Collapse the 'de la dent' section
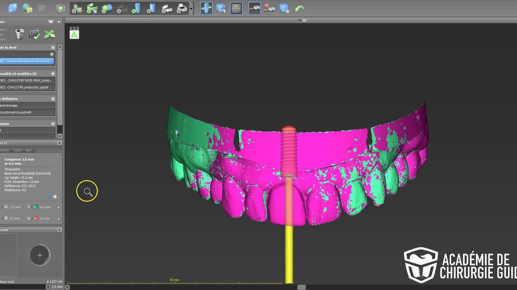 coord(53,48)
